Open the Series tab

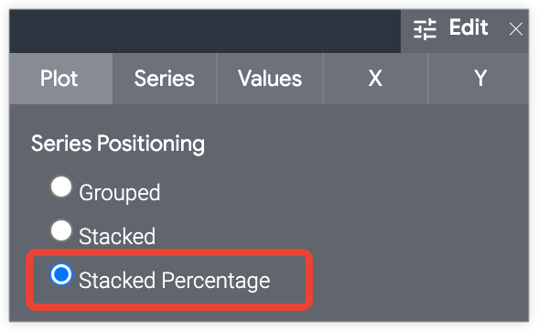tap(165, 79)
